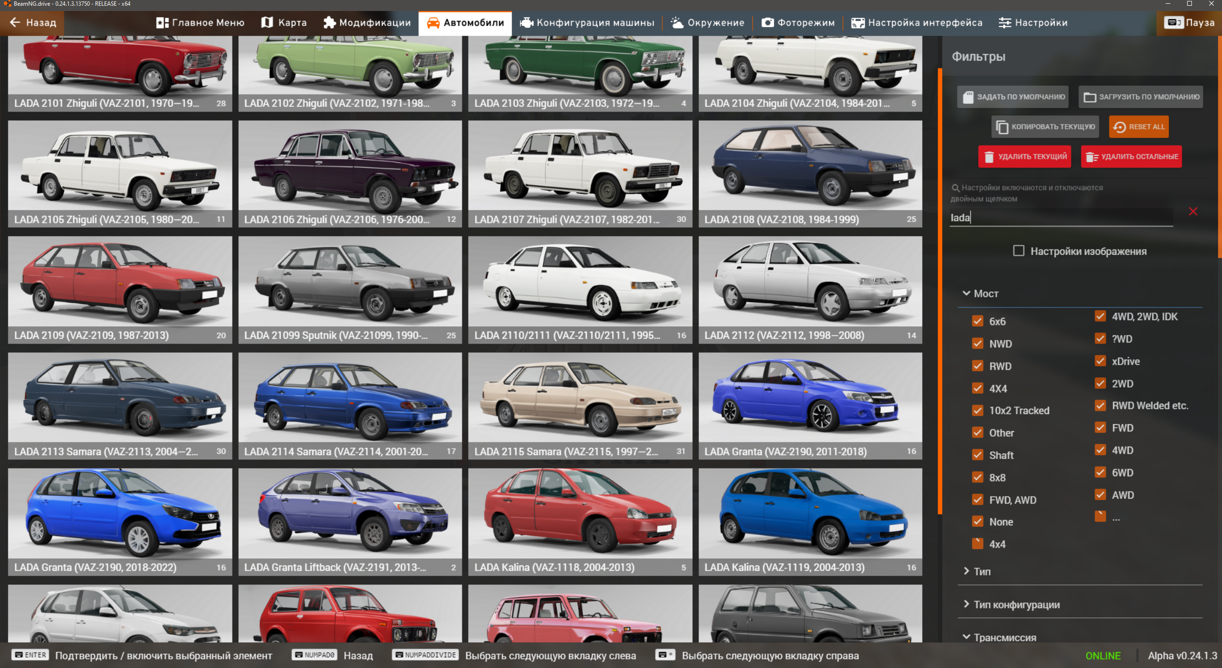Click the Пауза keyboard key icon

[x=1174, y=22]
